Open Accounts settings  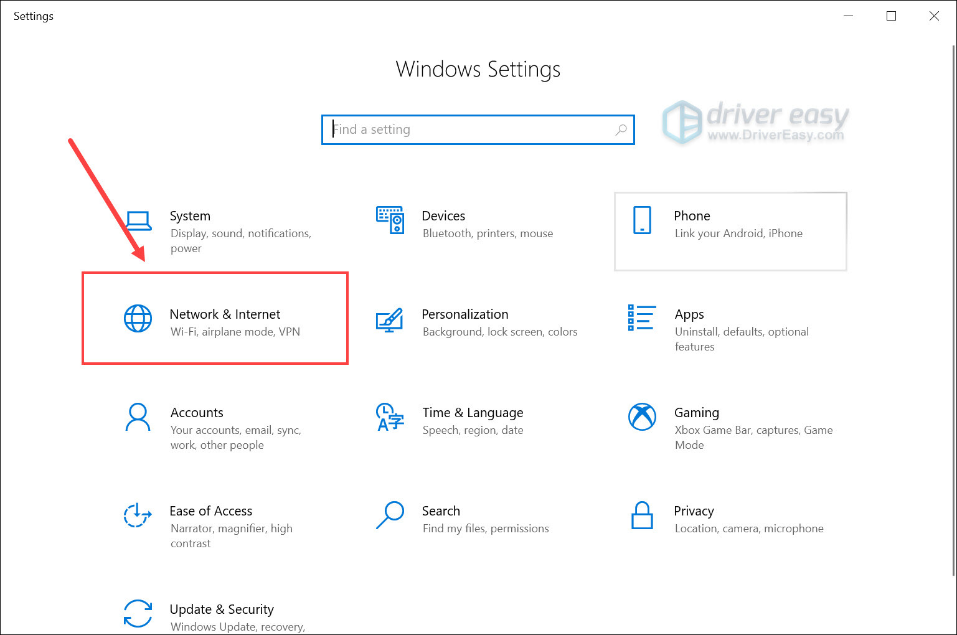[138, 417]
